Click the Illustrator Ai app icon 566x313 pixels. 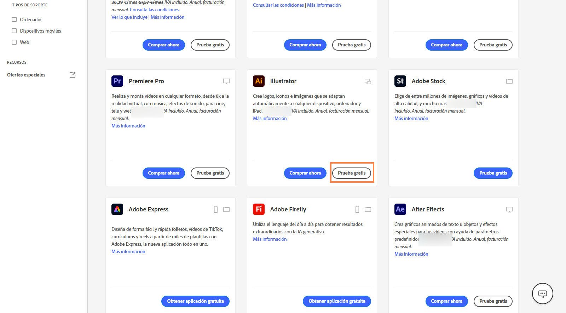point(259,81)
